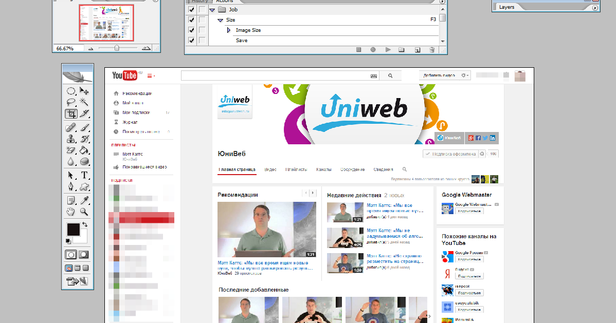616x323 pixels.
Task: Select the Notes tool
Action: coord(71,201)
